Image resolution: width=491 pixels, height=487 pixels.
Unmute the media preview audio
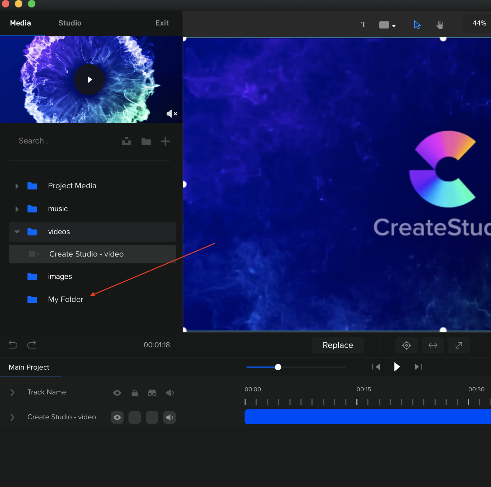pos(172,114)
